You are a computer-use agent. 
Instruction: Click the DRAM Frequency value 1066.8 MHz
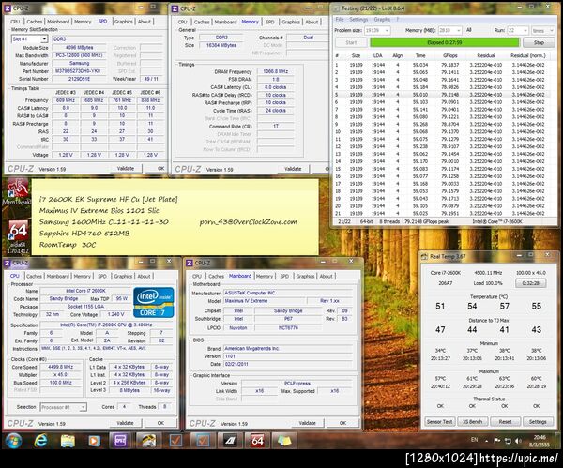click(275, 71)
